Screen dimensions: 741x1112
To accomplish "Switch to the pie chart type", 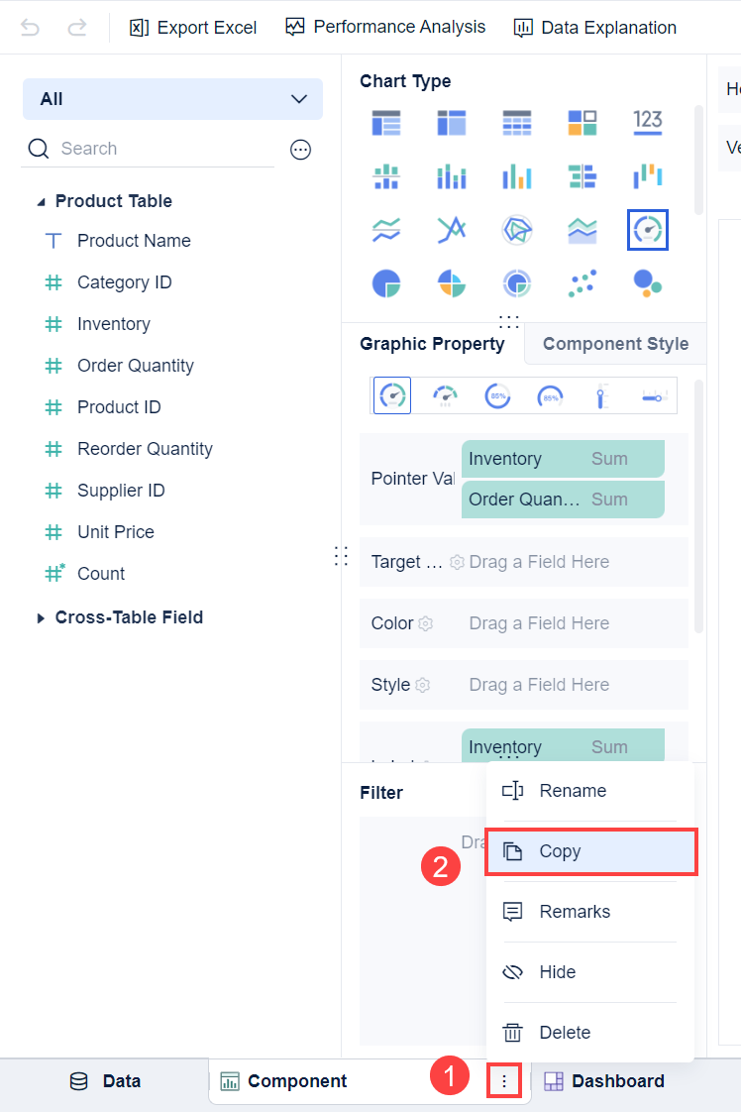I will (x=385, y=282).
